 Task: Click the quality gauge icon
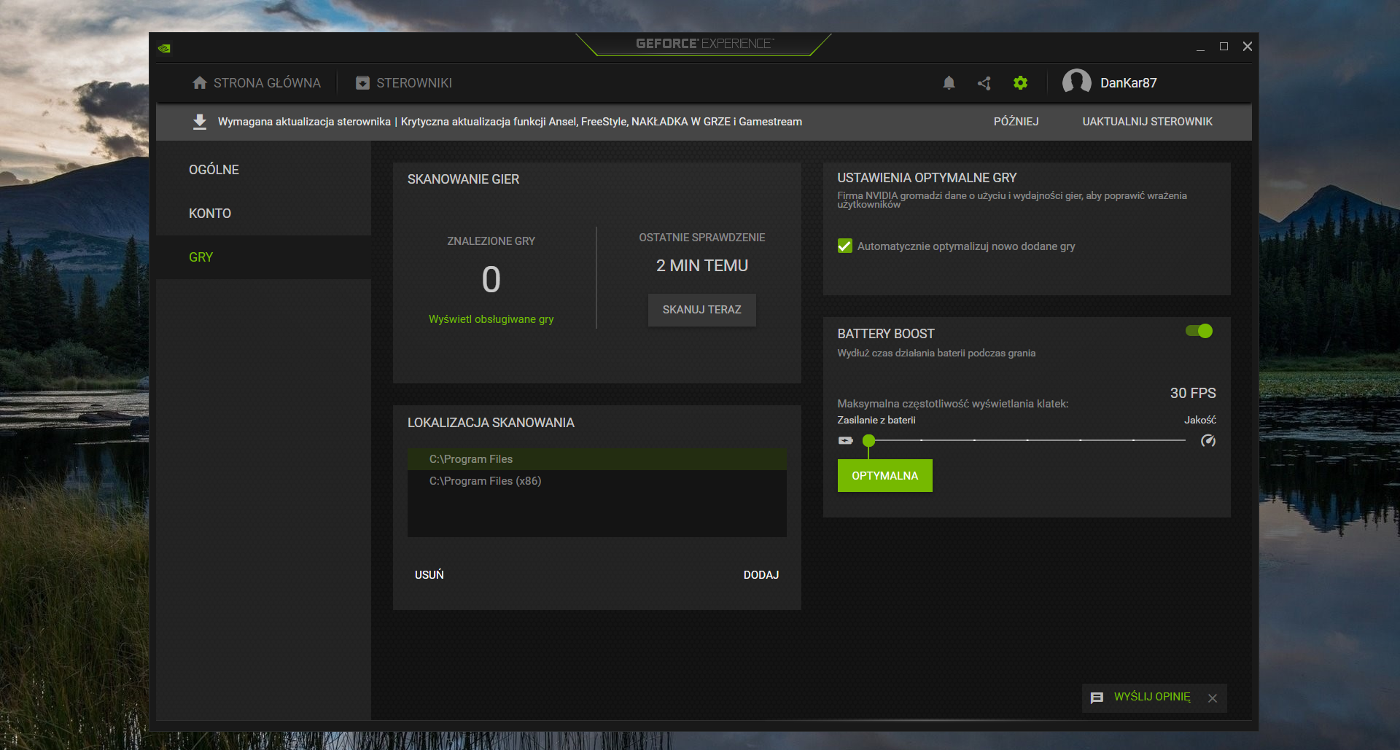(x=1207, y=440)
